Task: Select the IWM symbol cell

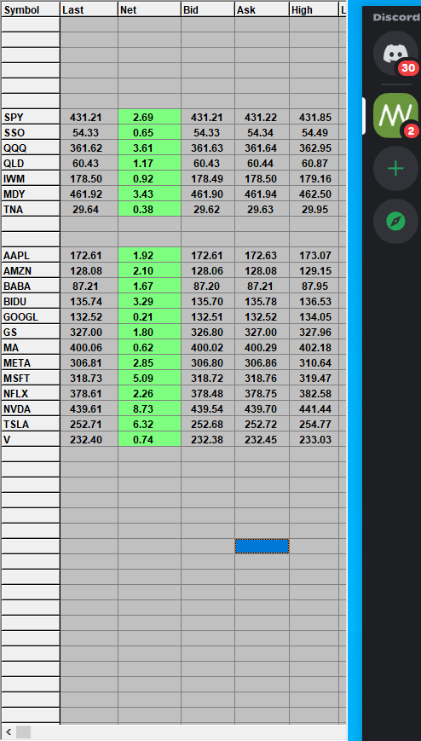Action: tap(31, 178)
